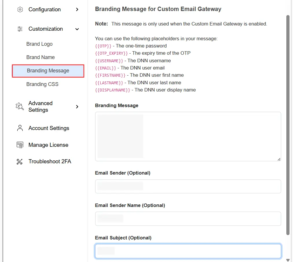Image resolution: width=293 pixels, height=262 pixels.
Task: Click the Manage License badge icon
Action: (x=19, y=145)
